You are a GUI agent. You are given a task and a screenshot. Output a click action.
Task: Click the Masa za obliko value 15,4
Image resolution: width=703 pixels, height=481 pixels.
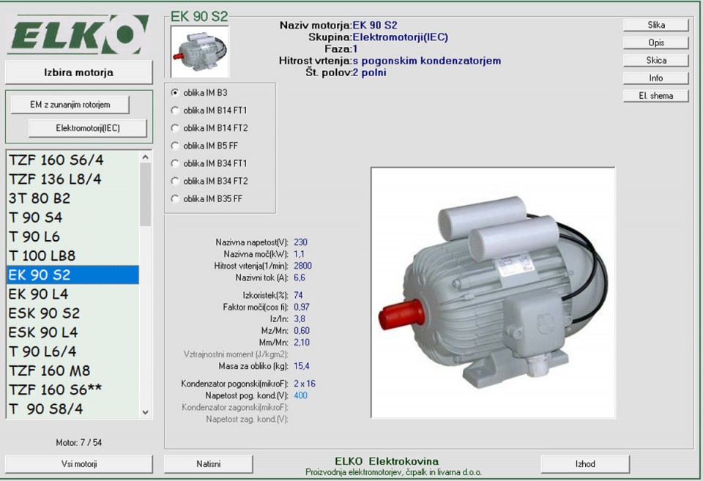click(x=302, y=366)
